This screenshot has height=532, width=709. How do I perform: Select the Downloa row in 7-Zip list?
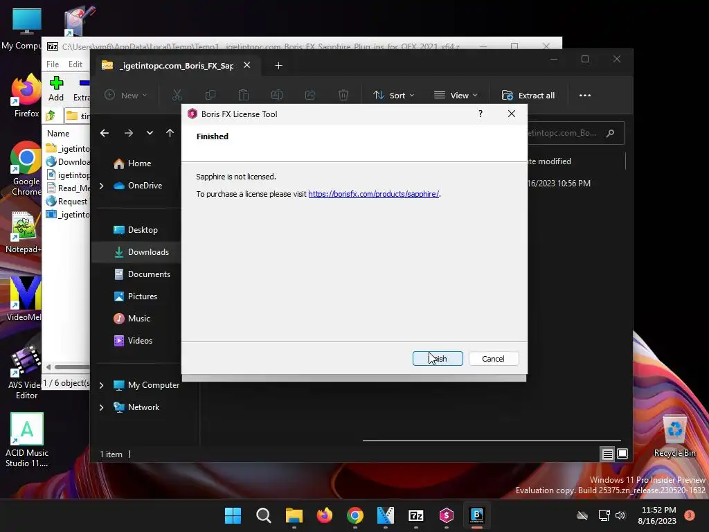pyautogui.click(x=68, y=162)
